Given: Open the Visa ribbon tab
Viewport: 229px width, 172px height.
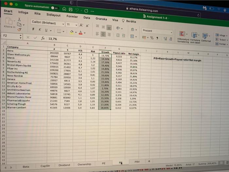Looking at the screenshot, I should point(115,20).
